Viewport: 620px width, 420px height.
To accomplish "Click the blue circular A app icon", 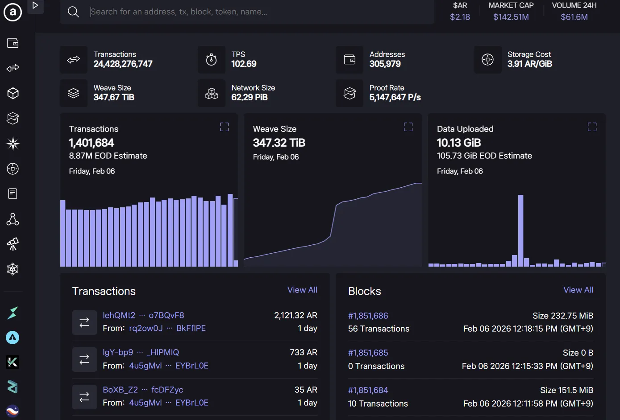I will (x=12, y=338).
